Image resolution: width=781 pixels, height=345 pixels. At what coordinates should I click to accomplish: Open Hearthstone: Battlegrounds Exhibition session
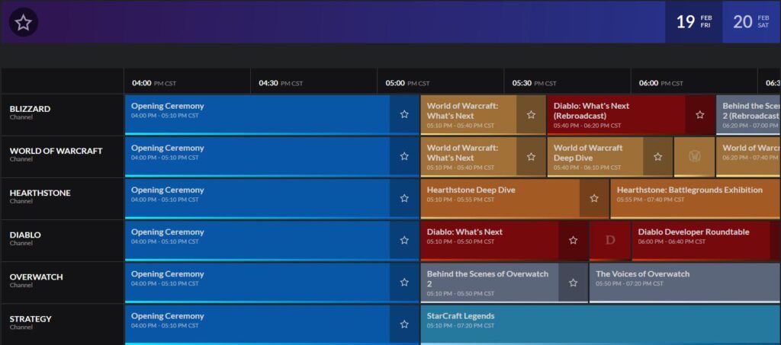click(x=696, y=198)
